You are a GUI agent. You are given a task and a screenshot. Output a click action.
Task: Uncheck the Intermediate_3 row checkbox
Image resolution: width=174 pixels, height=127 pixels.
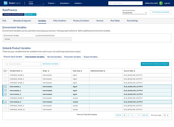[x=5, y=94]
